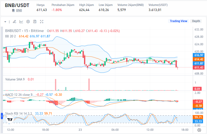Open the indicators chart icon

coord(21,22)
